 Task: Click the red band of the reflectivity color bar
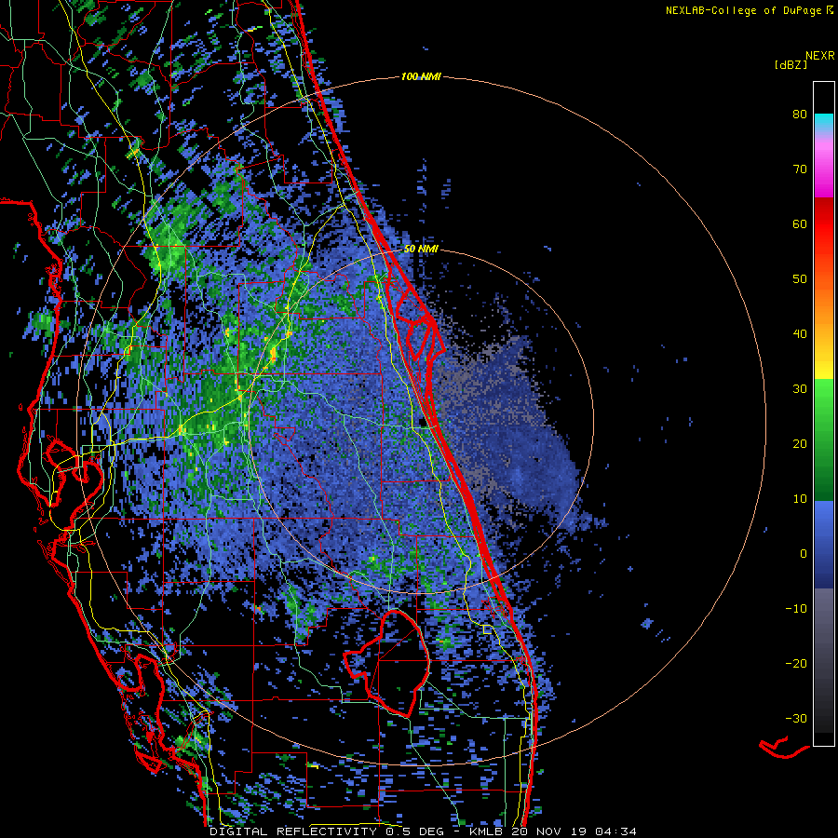point(824,224)
